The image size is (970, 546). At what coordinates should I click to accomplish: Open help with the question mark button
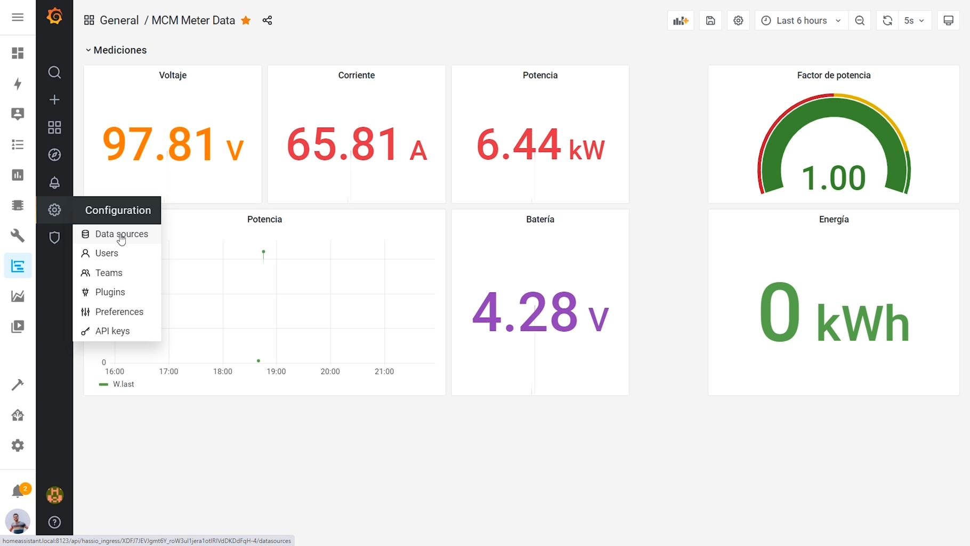[54, 522]
